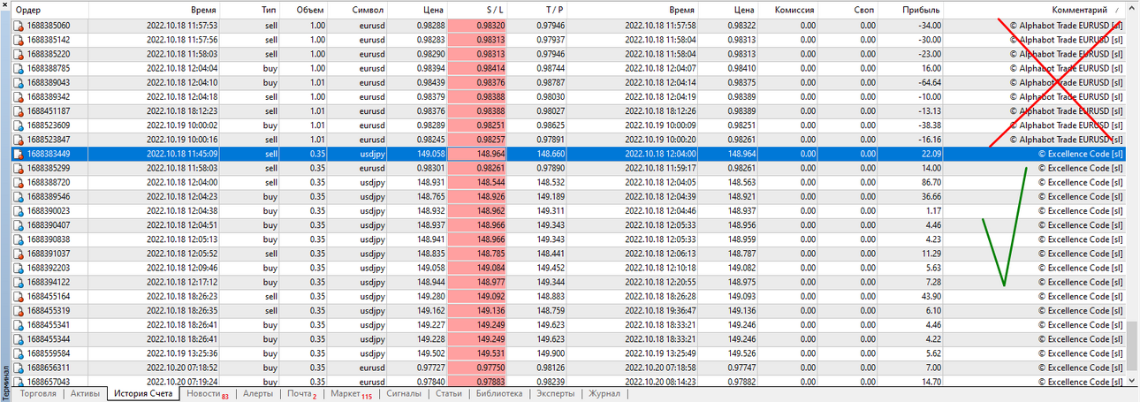Click the order icon for 1688385220
Viewport: 1140px width, 402px height.
(x=19, y=54)
